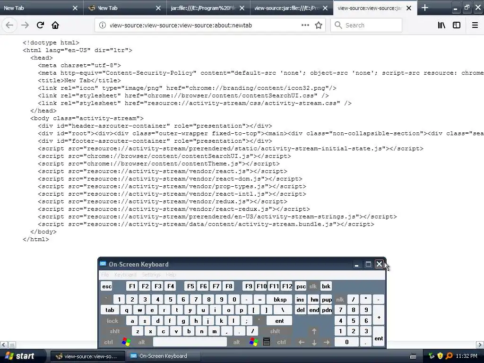Click the psc key on On-Screen Keyboard

click(301, 286)
